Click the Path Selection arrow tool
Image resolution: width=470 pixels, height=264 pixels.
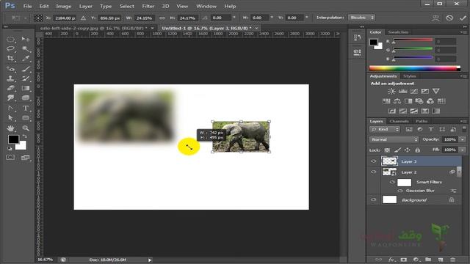coord(10,118)
